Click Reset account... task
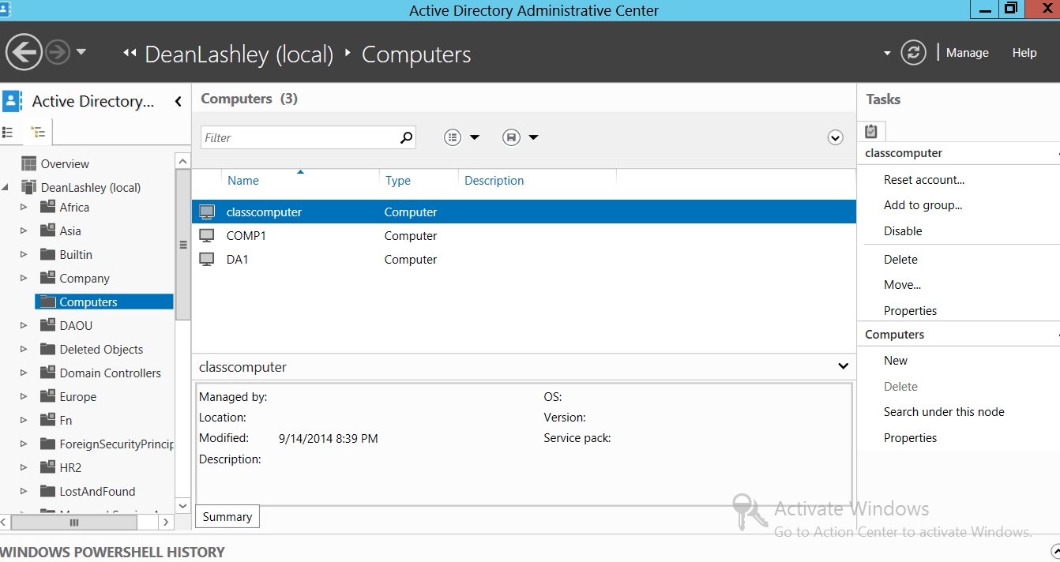The height and width of the screenshot is (562, 1060). (x=924, y=179)
